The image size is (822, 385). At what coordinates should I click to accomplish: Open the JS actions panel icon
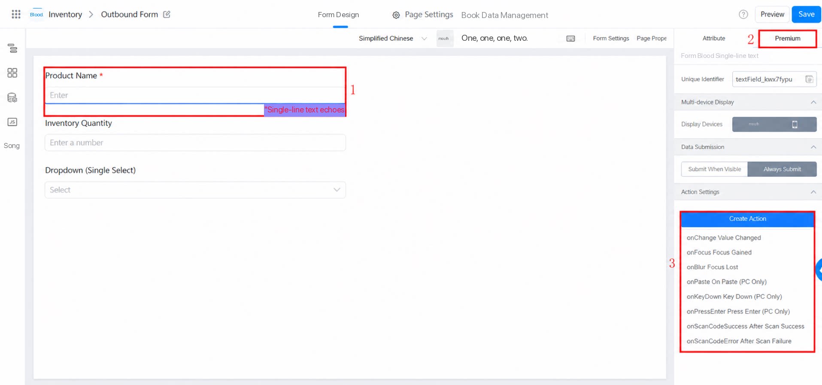point(12,122)
